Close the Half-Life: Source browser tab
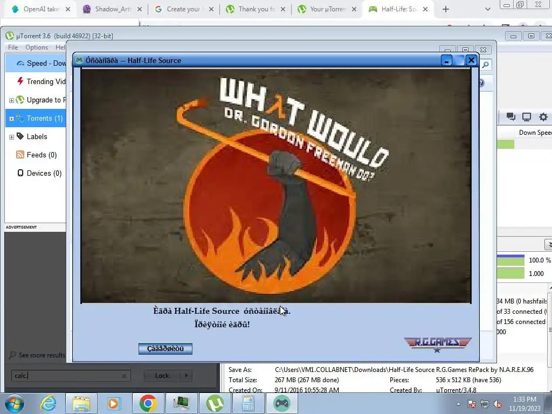The width and height of the screenshot is (552, 414). click(x=425, y=10)
